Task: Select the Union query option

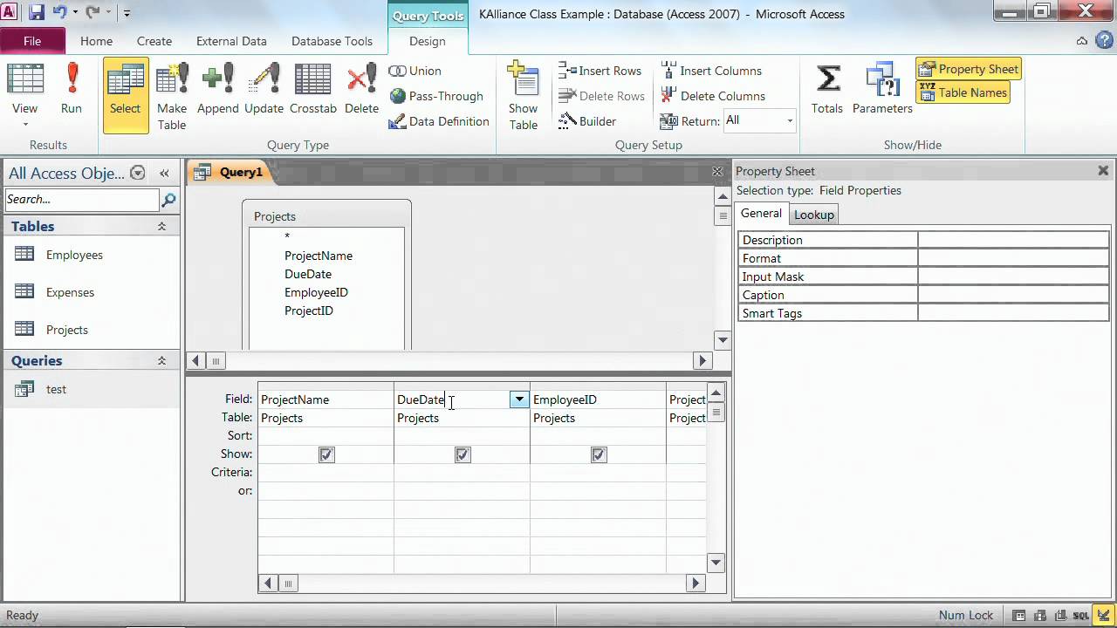Action: coord(415,71)
